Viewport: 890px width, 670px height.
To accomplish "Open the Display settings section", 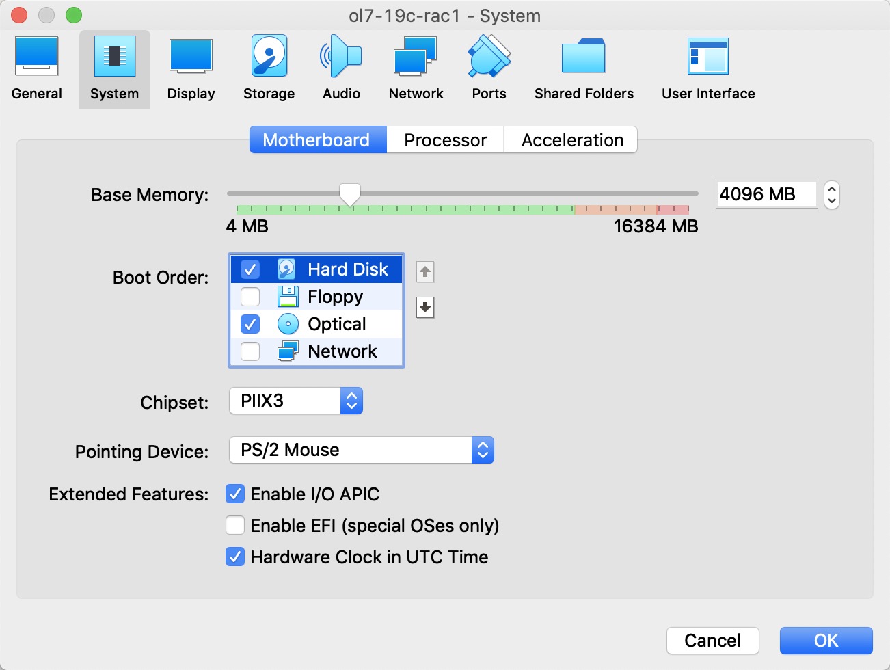I will (191, 69).
